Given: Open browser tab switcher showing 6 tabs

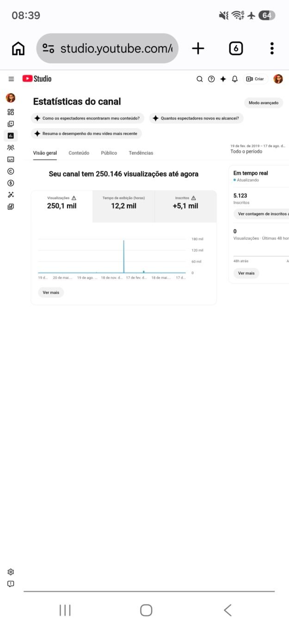Looking at the screenshot, I should point(236,48).
